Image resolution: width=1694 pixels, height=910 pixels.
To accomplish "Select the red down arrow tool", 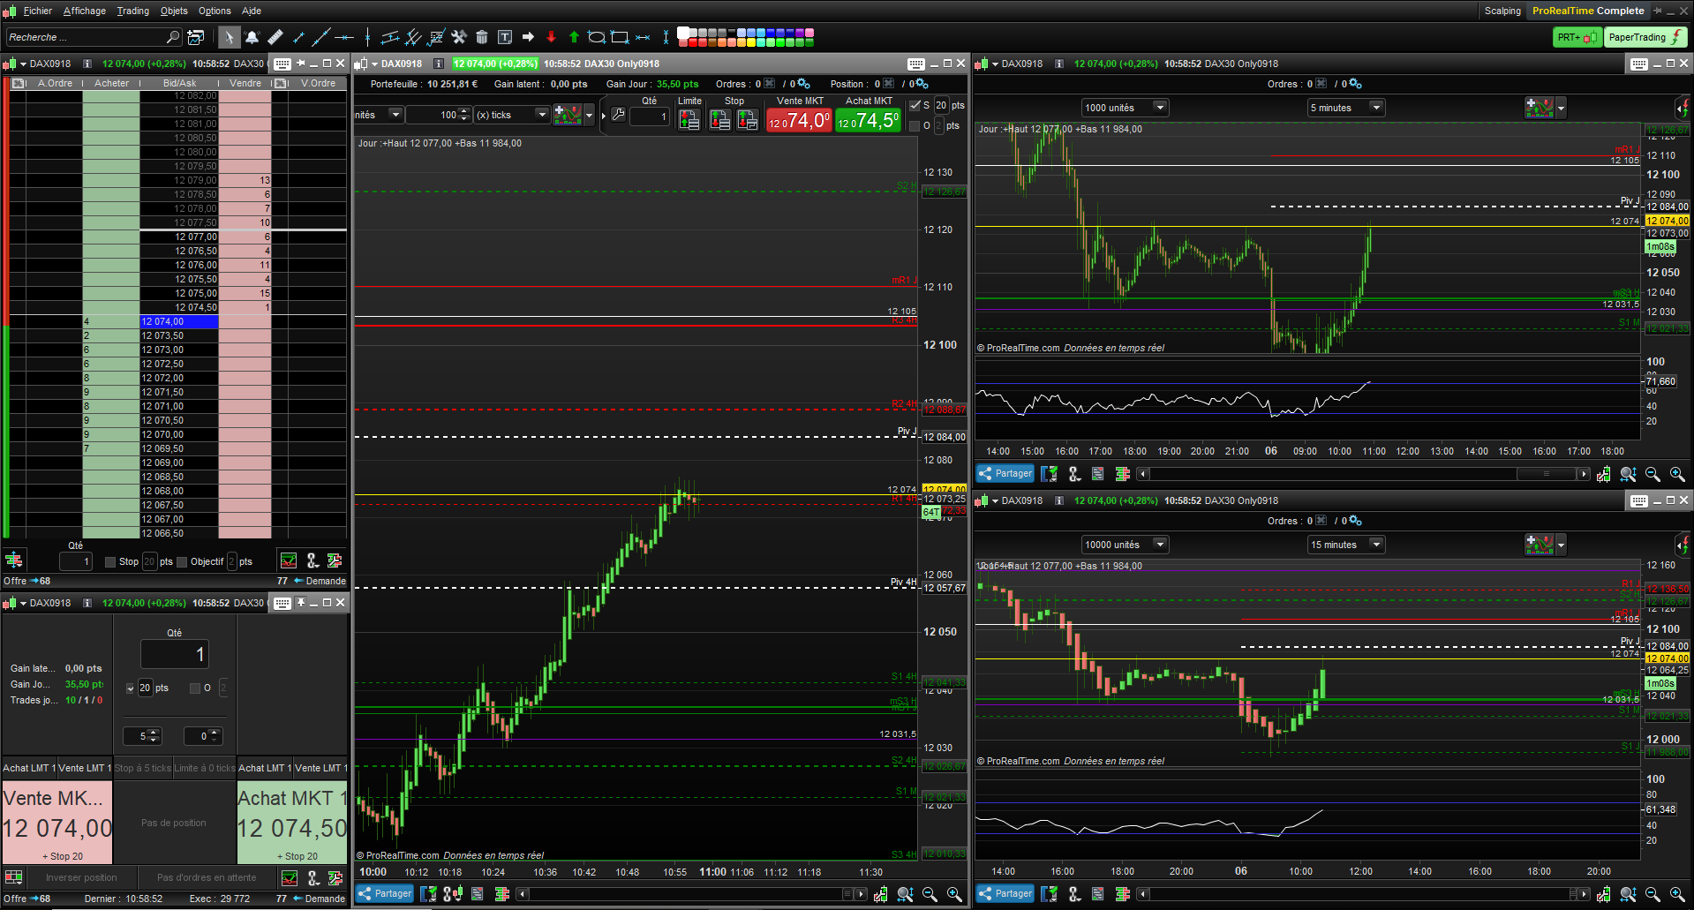I will [551, 37].
